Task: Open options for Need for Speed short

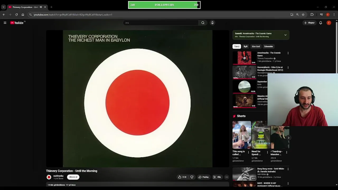Action: click(x=267, y=152)
